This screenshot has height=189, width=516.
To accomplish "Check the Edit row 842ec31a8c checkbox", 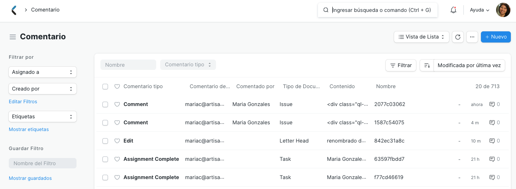I will [x=105, y=141].
